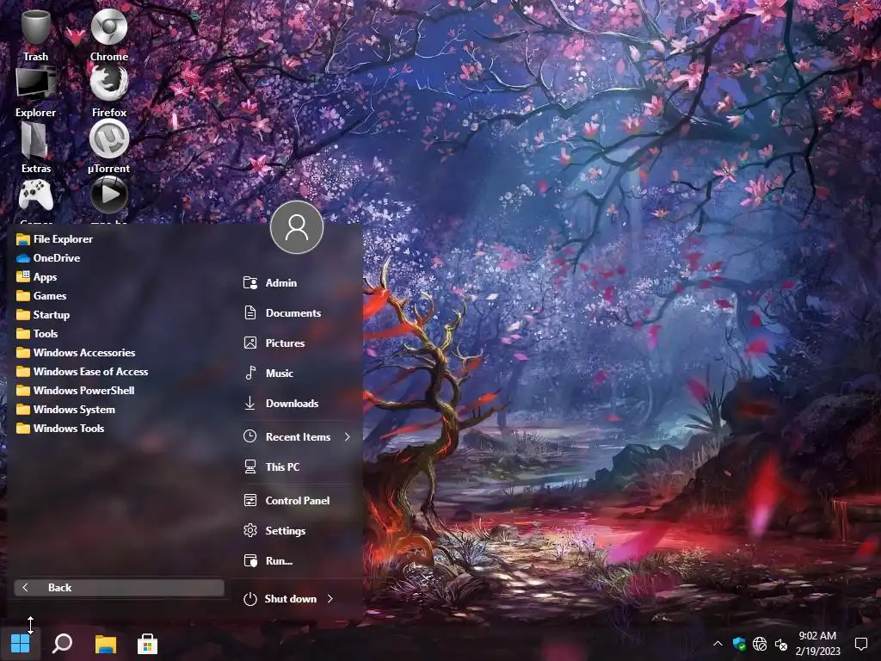Launch µTorrent from the desktop
The image size is (881, 661).
[x=109, y=146]
